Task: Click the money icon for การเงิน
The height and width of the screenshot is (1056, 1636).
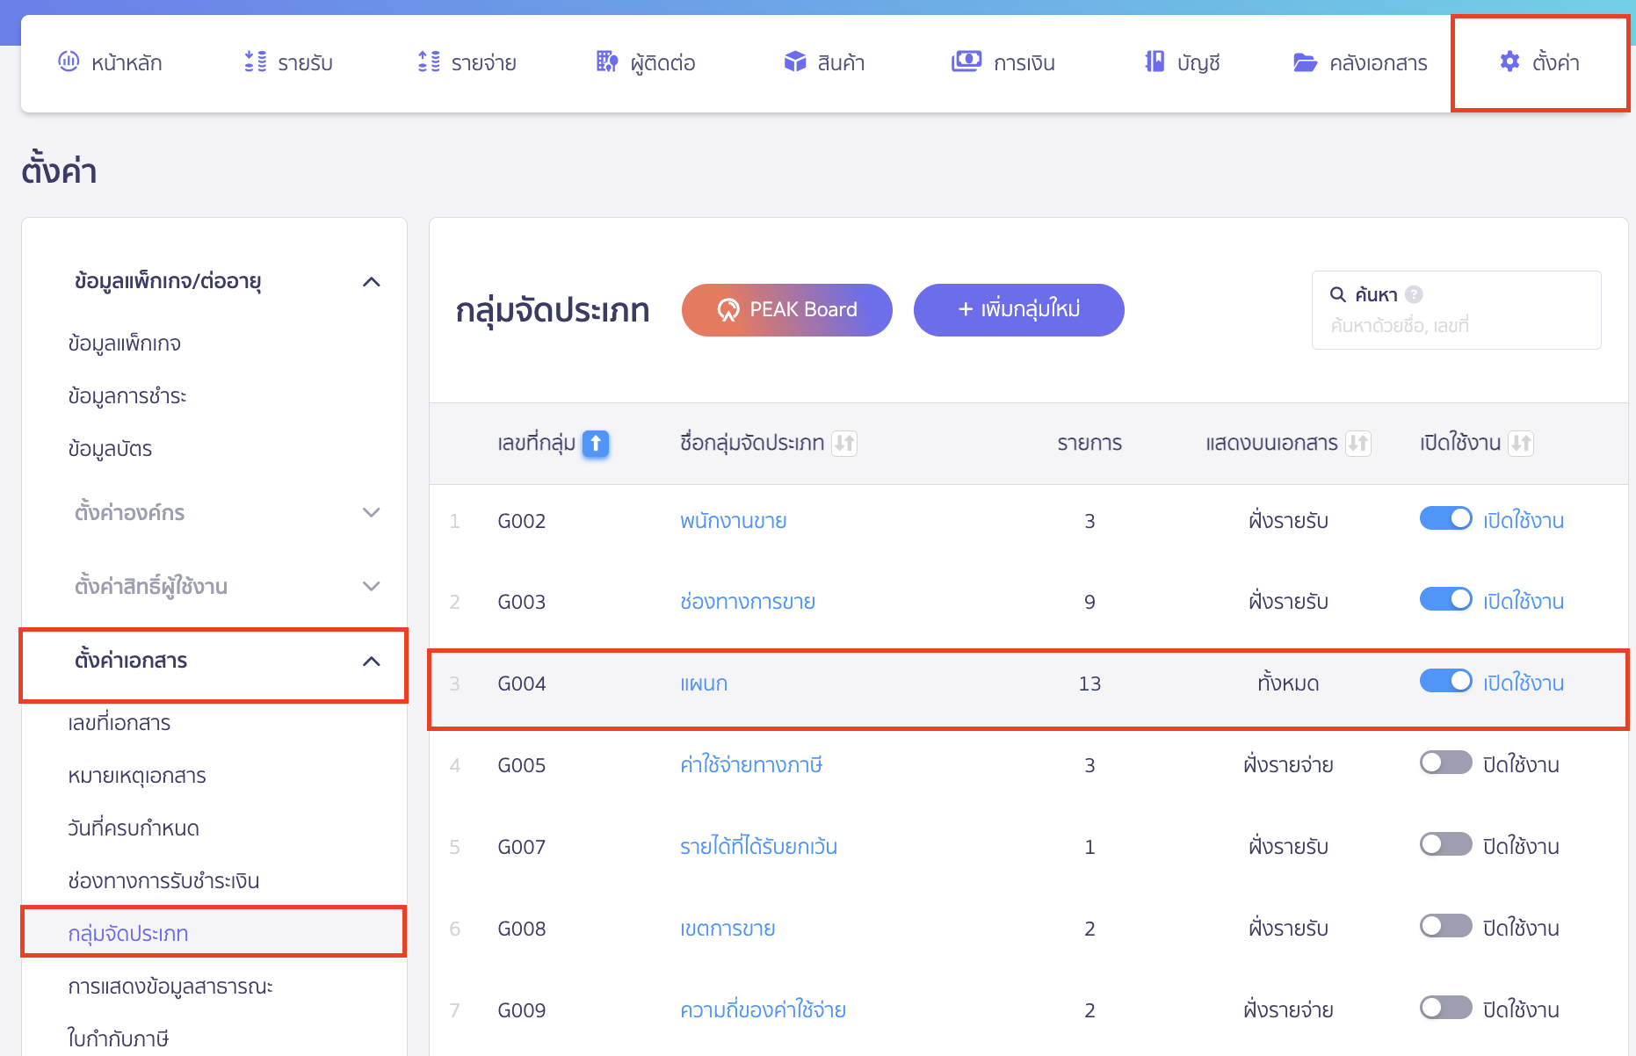Action: [966, 61]
